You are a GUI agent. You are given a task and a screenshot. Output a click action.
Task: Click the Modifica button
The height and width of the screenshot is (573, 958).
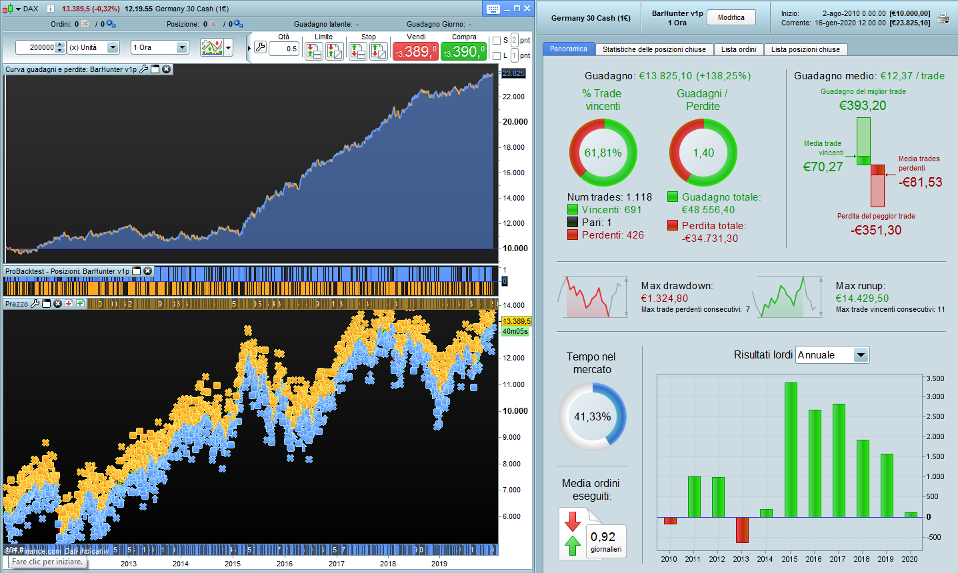tap(731, 18)
